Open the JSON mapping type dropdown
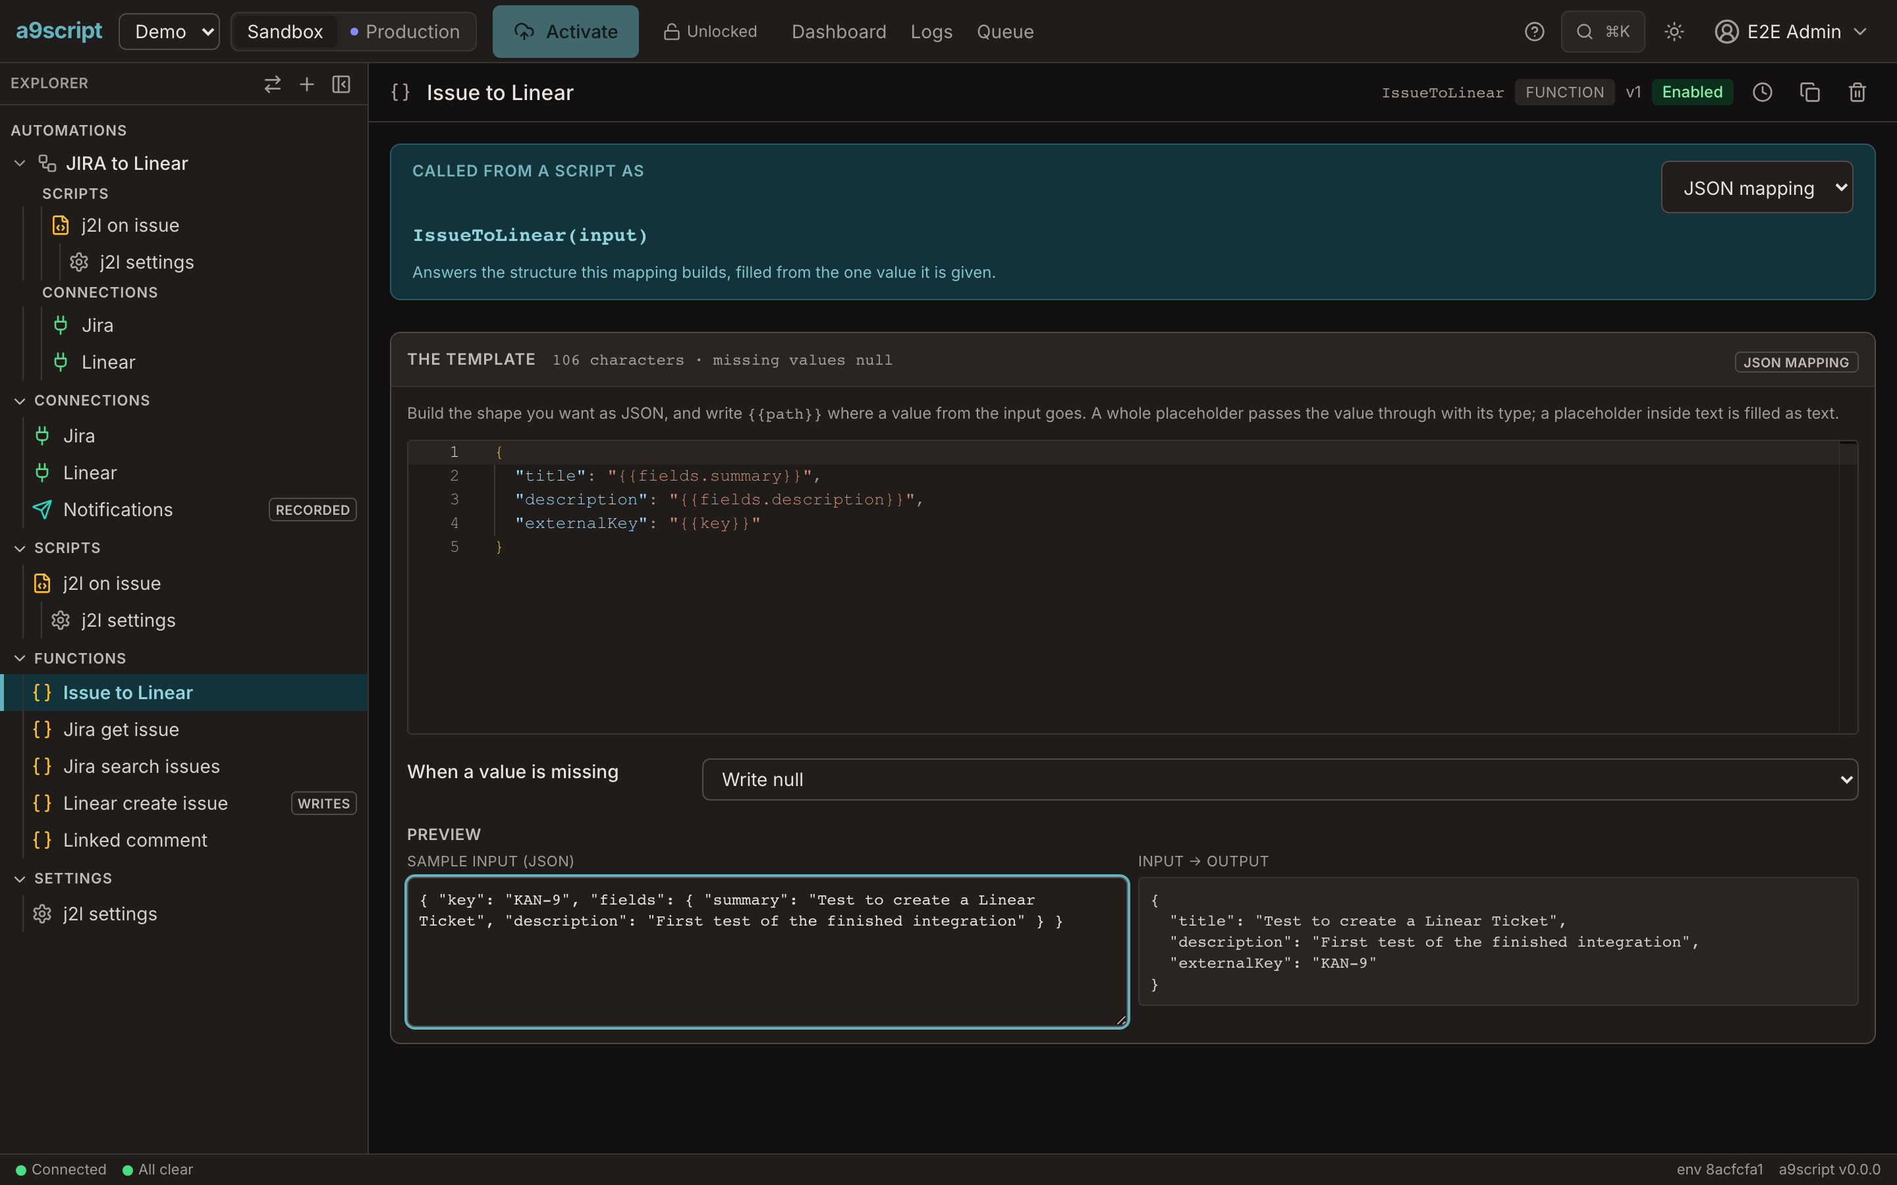The height and width of the screenshot is (1185, 1897). [x=1757, y=188]
